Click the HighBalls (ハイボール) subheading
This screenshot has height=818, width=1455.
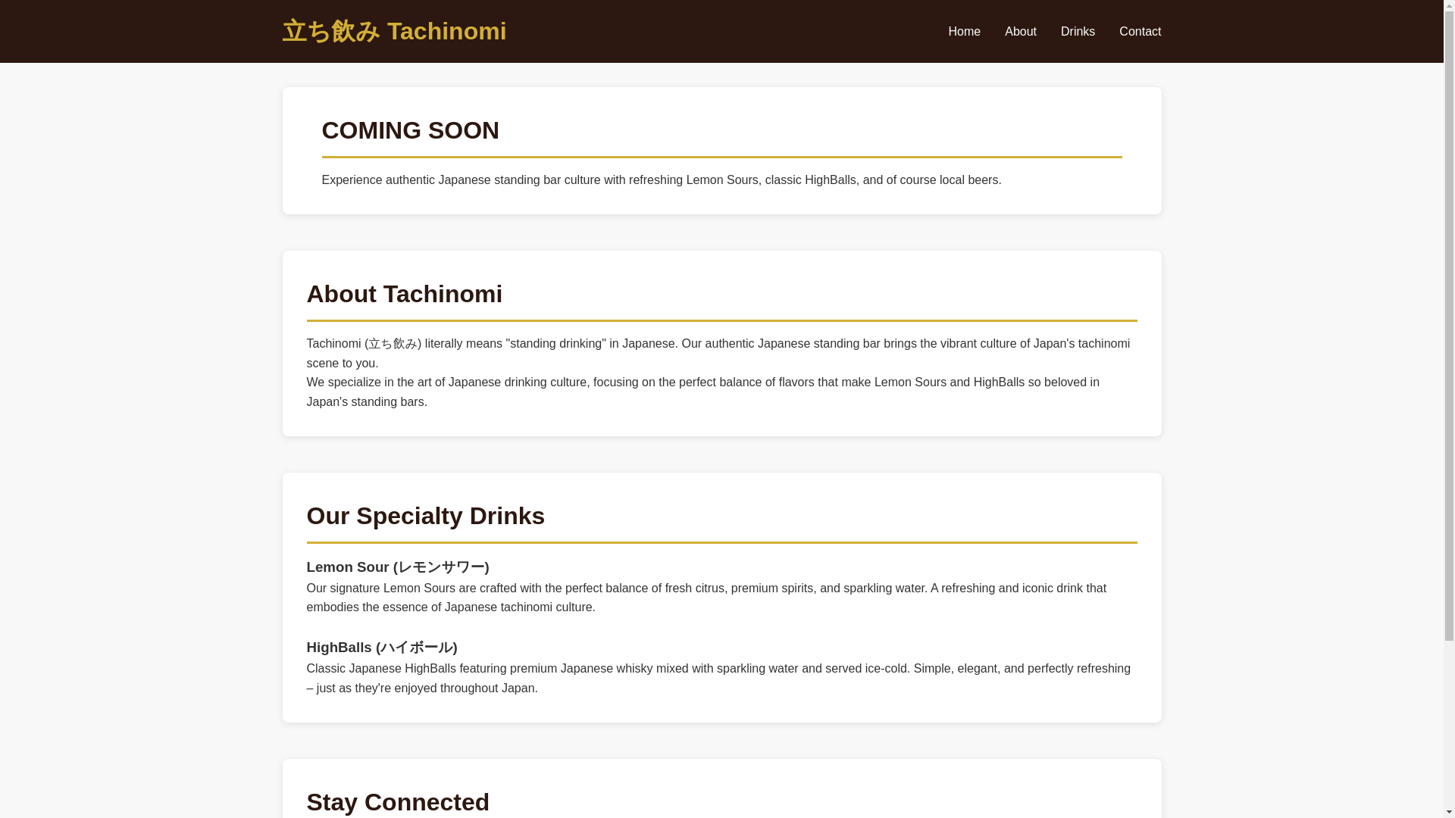tap(382, 648)
